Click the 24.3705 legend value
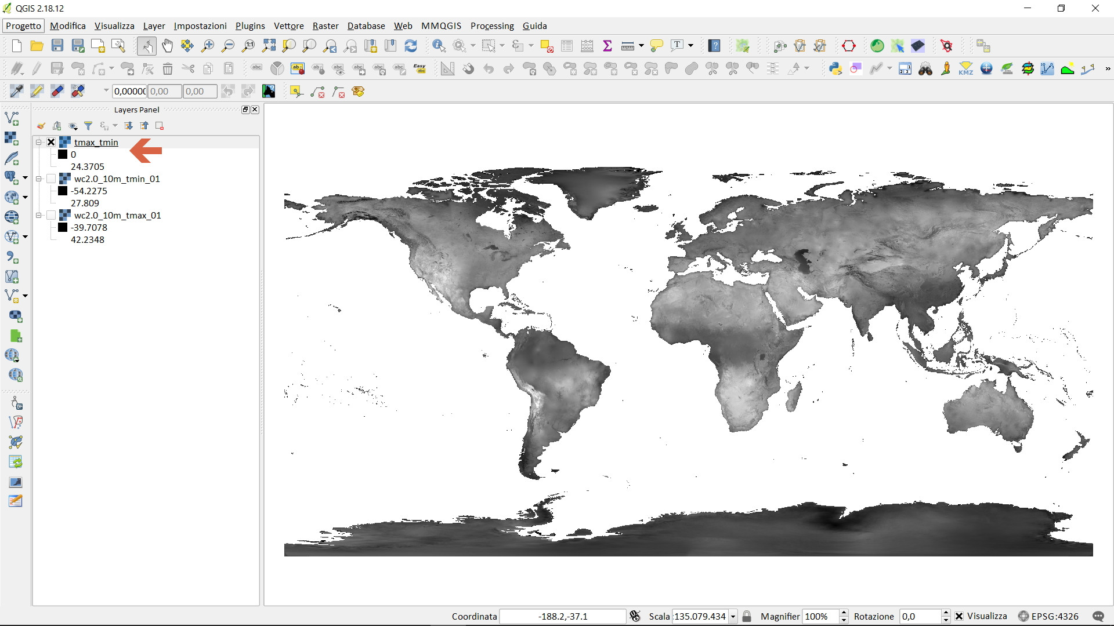1114x626 pixels. pos(88,166)
